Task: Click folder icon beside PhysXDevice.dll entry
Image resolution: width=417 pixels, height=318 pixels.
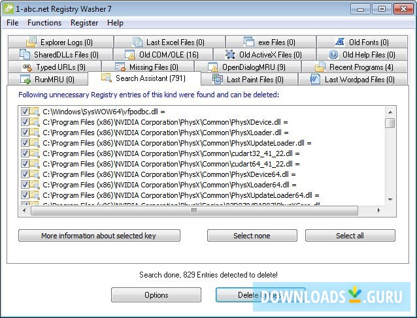Action: pos(35,122)
